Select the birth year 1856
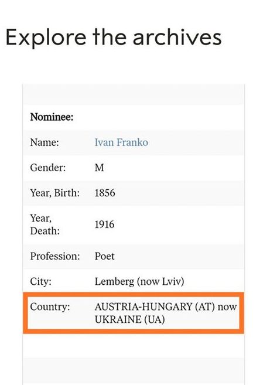The height and width of the screenshot is (385, 270). click(105, 193)
